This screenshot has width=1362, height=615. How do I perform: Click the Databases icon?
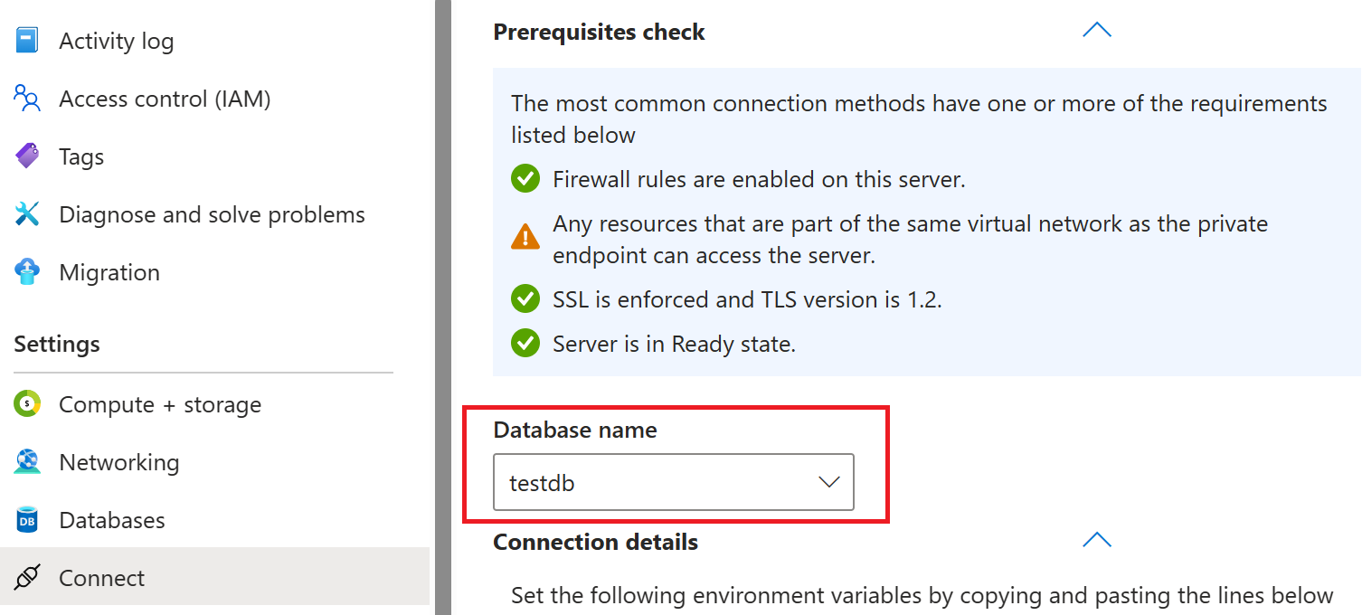(x=27, y=520)
